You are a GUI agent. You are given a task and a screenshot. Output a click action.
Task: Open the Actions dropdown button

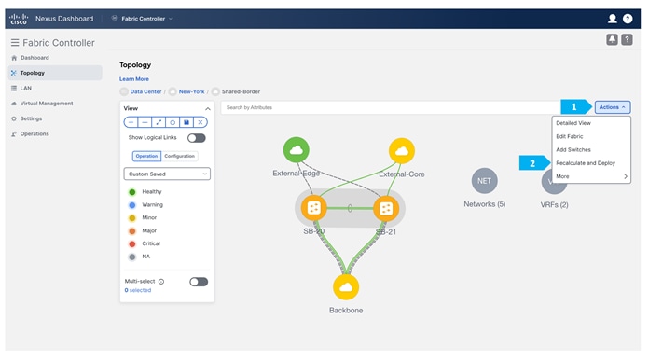pyautogui.click(x=613, y=107)
